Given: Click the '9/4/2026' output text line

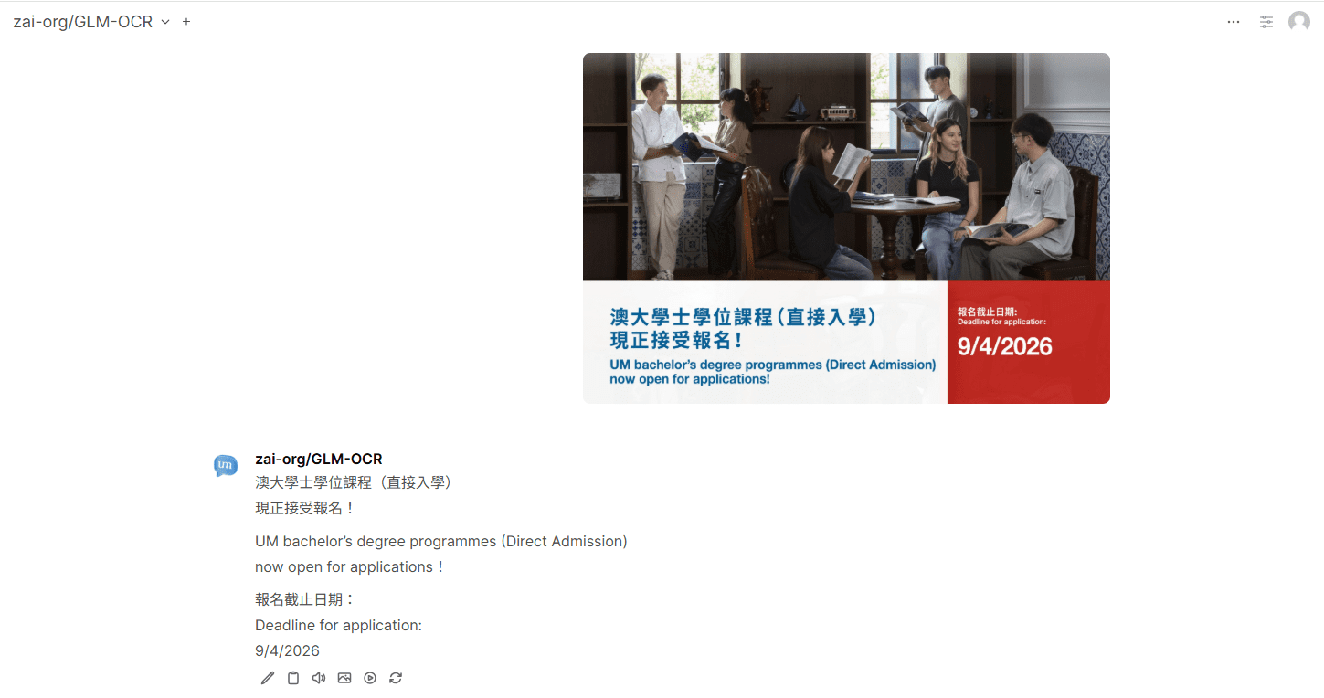Looking at the screenshot, I should click(287, 651).
